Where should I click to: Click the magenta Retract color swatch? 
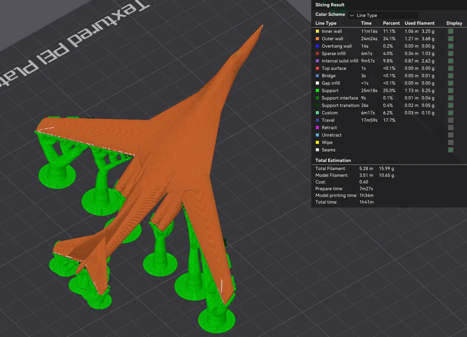click(x=317, y=127)
